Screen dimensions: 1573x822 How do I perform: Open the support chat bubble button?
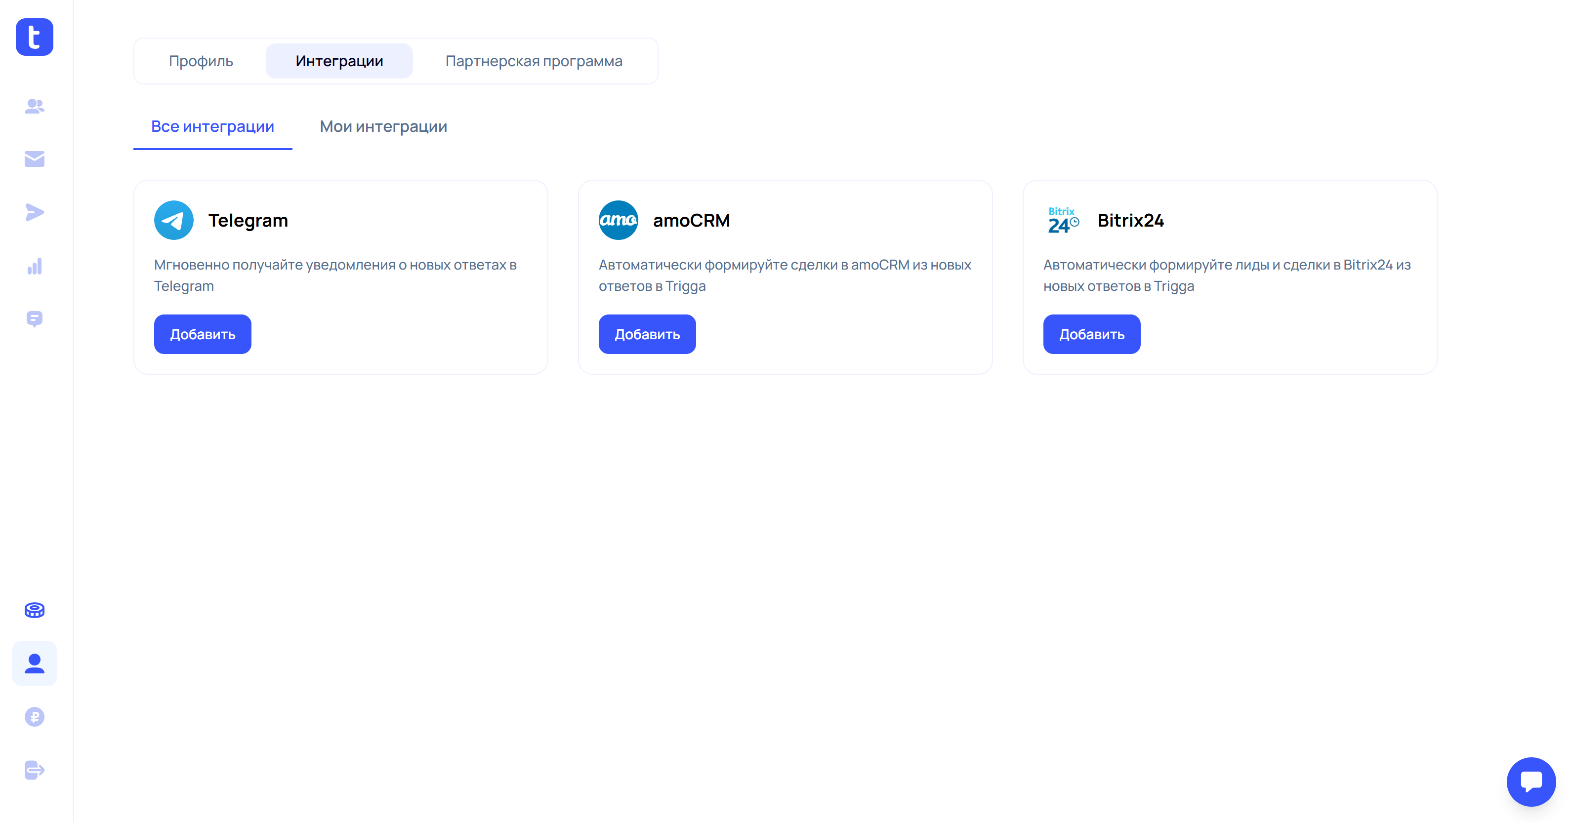(1530, 781)
